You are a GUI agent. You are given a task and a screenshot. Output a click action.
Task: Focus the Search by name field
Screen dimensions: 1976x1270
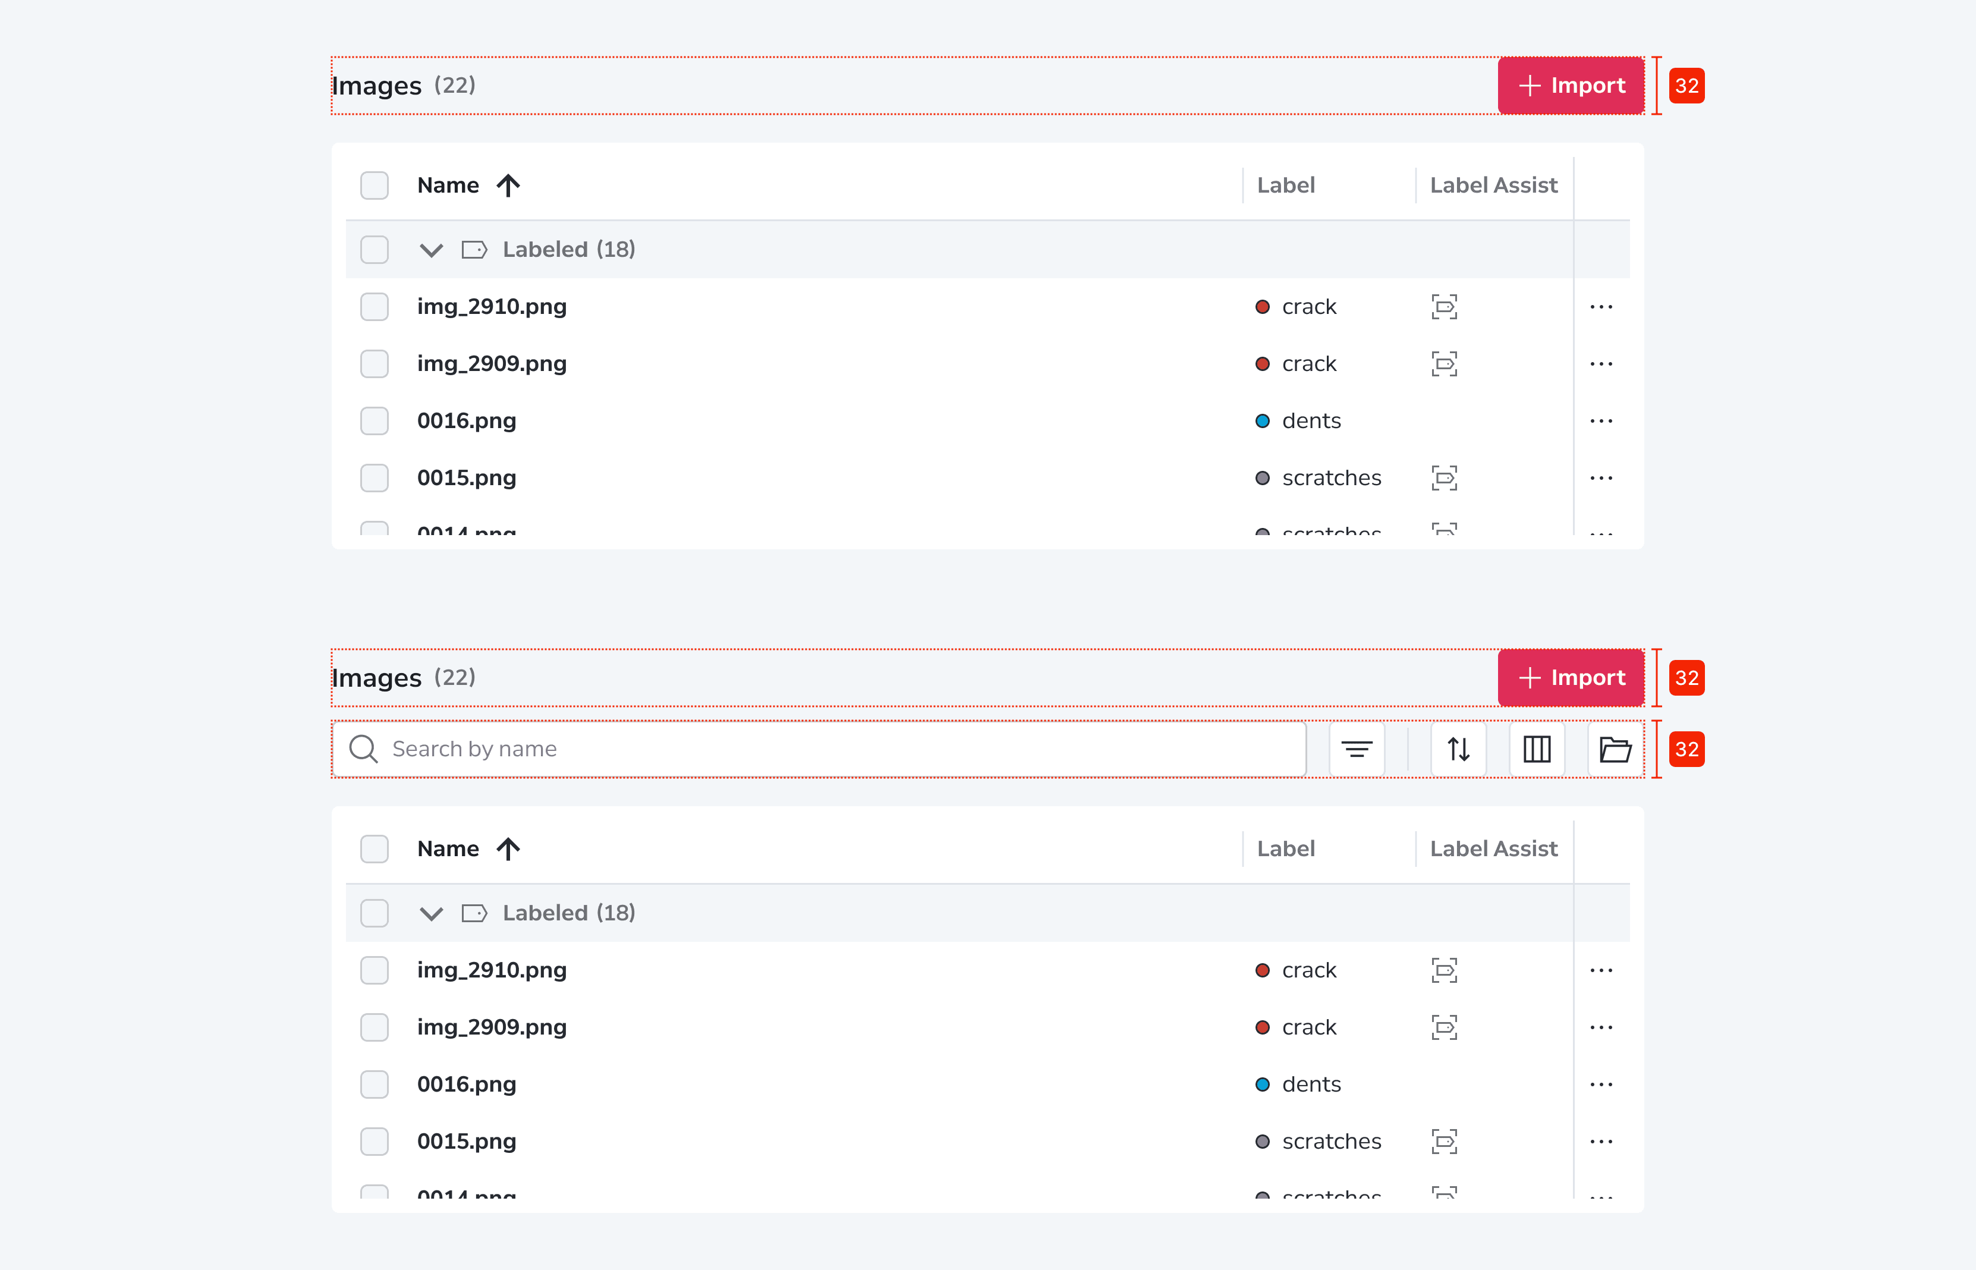click(819, 749)
